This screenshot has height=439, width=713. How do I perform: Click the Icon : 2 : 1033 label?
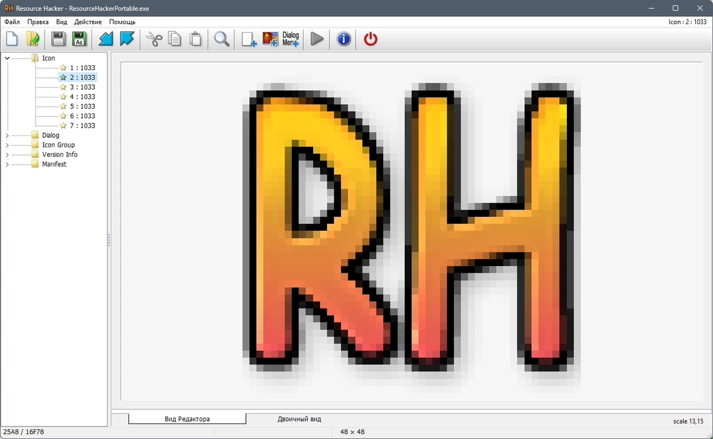coord(687,22)
